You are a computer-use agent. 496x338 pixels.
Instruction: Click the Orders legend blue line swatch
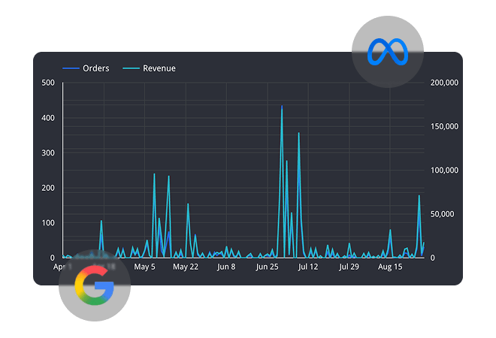click(x=71, y=68)
